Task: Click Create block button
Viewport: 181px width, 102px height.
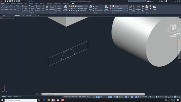Action: [95, 6]
